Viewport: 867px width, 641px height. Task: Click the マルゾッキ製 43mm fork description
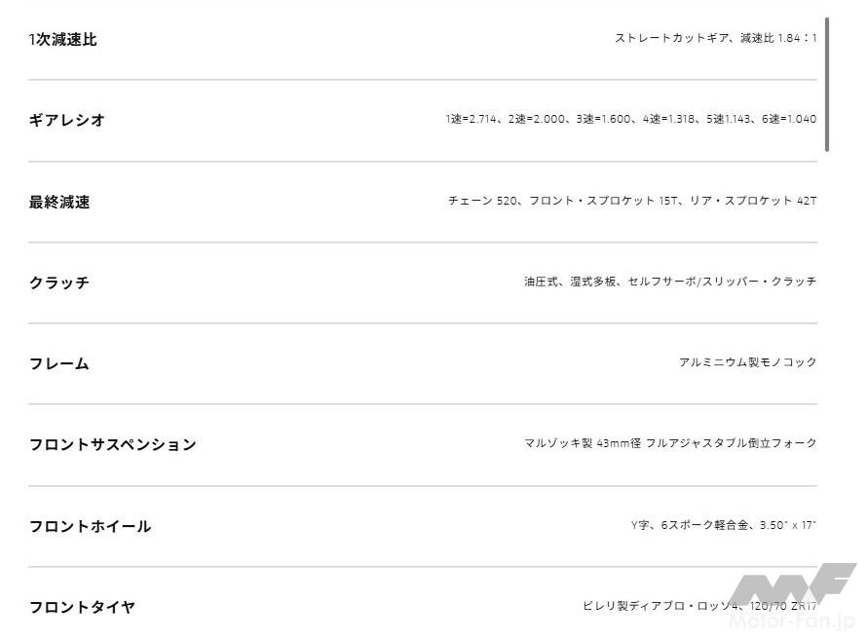tap(669, 444)
